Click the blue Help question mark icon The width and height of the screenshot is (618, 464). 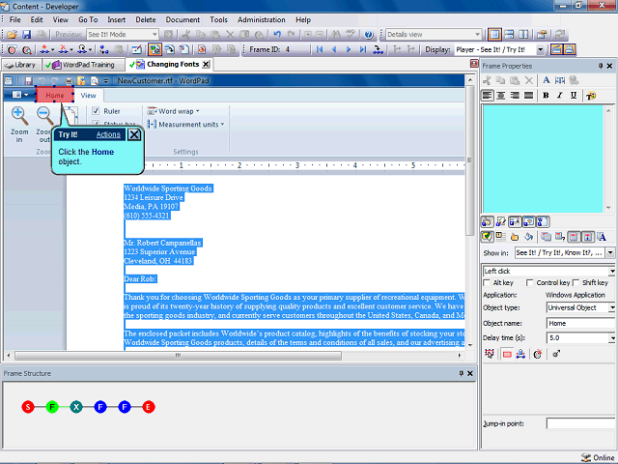(x=369, y=35)
